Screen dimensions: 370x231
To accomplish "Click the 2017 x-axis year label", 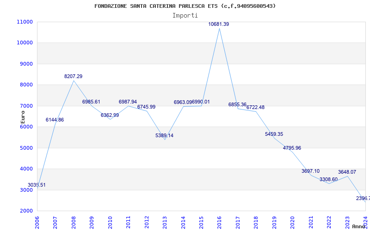I will [x=238, y=223].
